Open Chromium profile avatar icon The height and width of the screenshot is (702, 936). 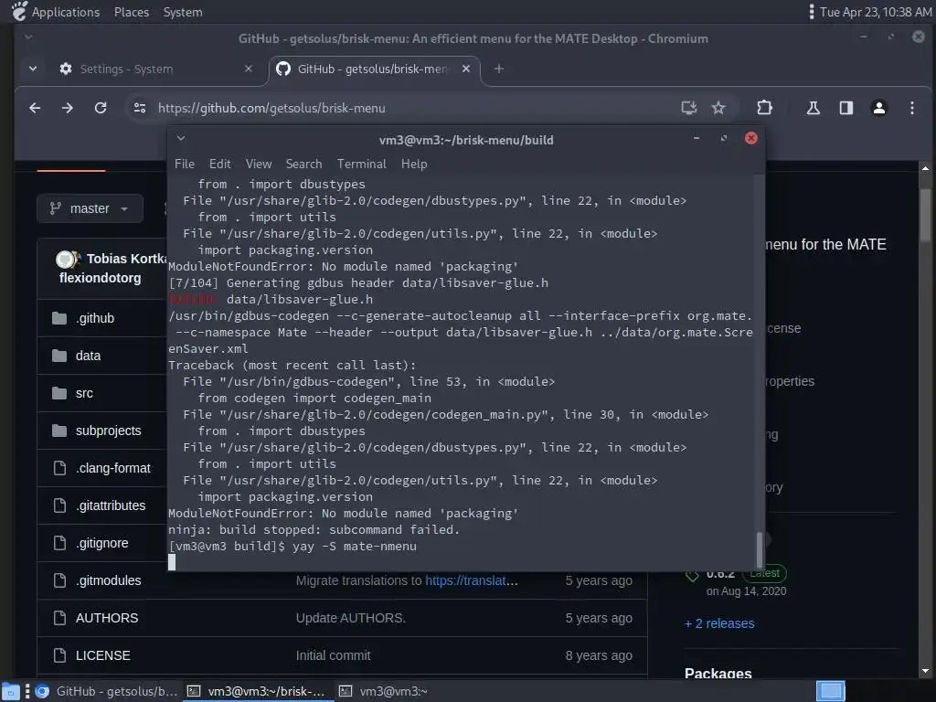(878, 108)
